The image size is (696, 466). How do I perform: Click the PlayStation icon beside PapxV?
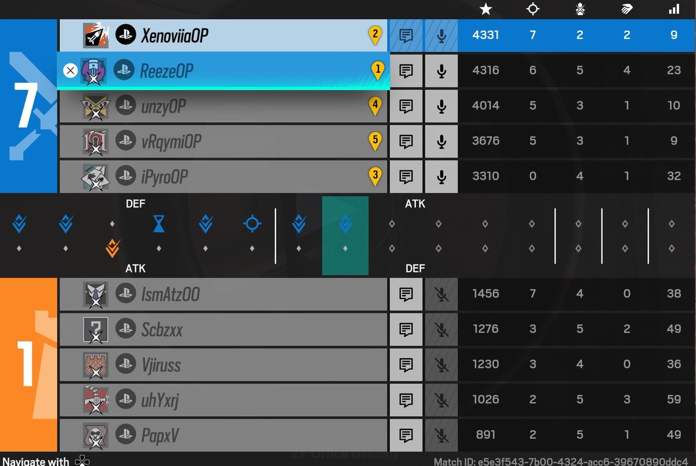pos(125,435)
